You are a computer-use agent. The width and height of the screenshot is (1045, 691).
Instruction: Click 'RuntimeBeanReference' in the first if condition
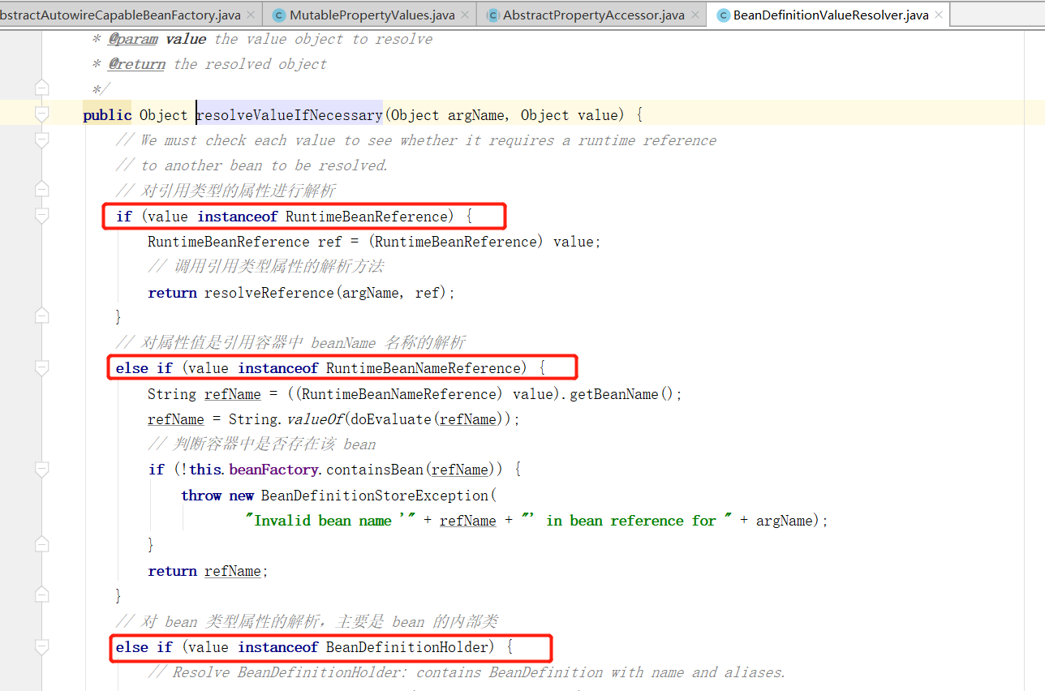pos(367,217)
